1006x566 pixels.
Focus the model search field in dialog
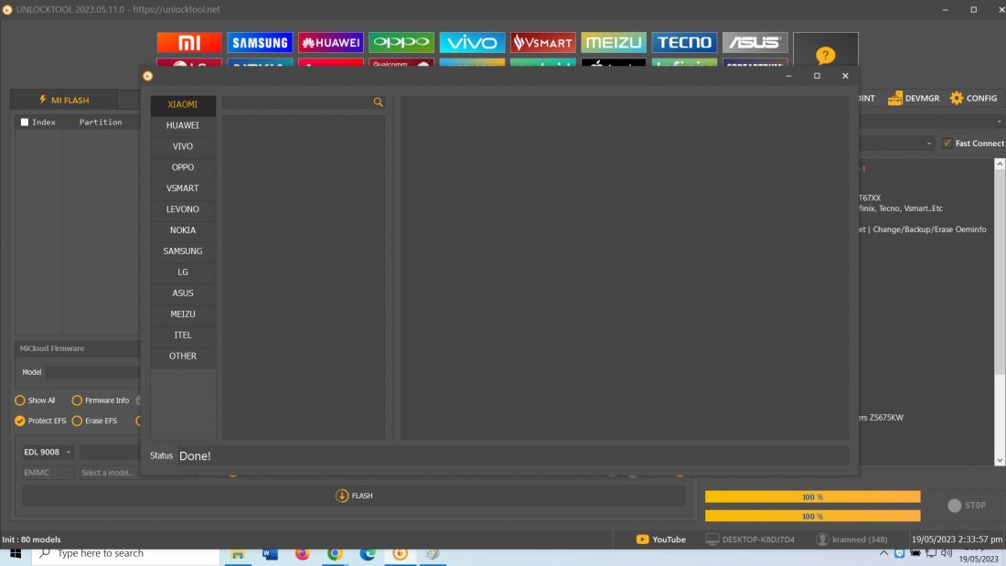click(296, 102)
